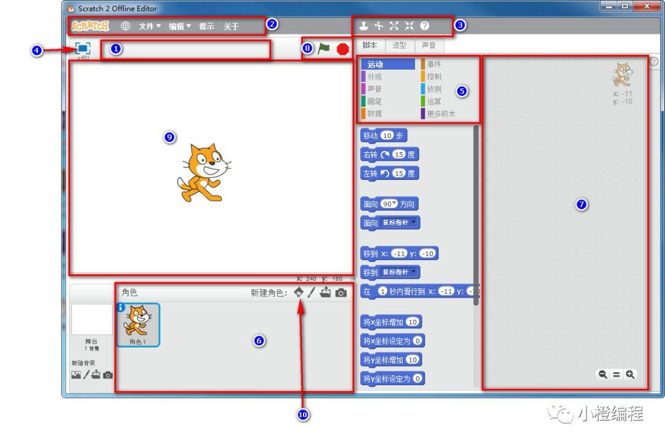The width and height of the screenshot is (665, 443).
Task: Select the 角色1 sprite thumbnail
Action: pyautogui.click(x=138, y=325)
